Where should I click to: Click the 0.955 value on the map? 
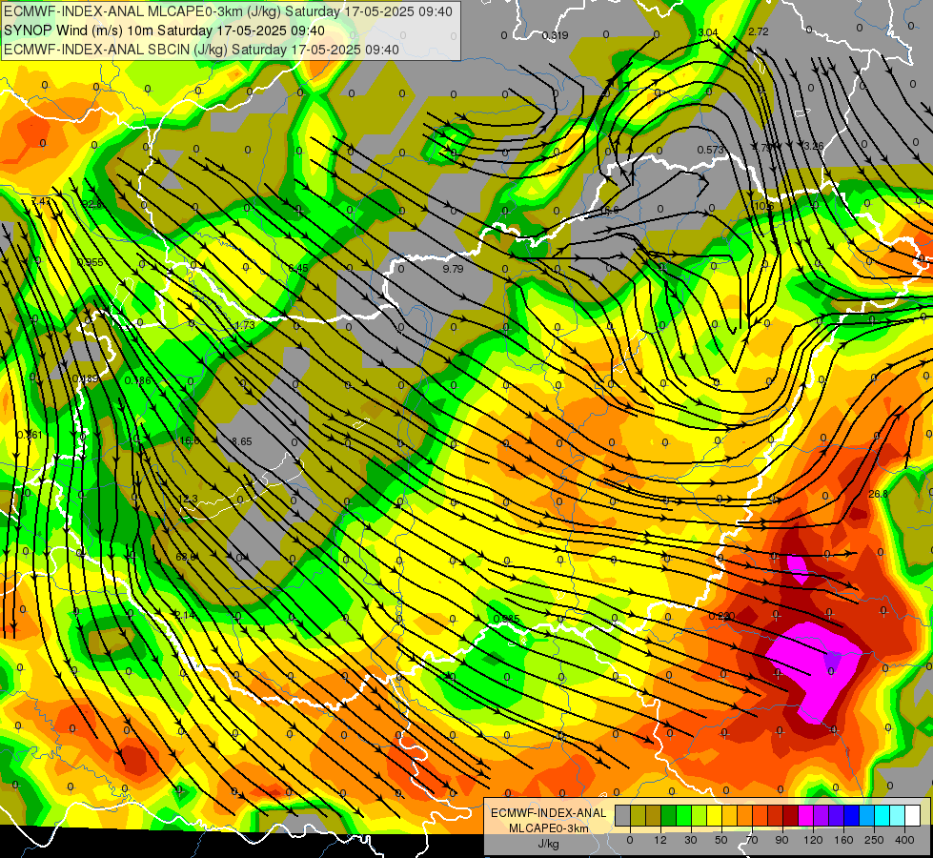tap(90, 262)
